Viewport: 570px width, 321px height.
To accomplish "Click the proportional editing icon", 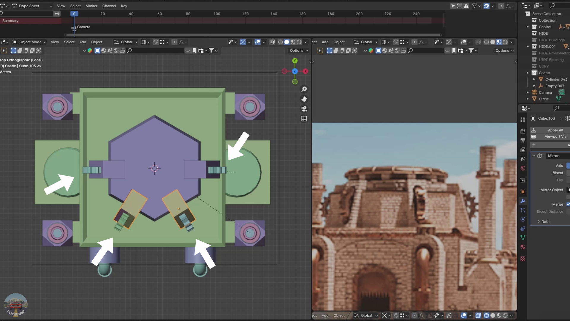I will coord(174,42).
